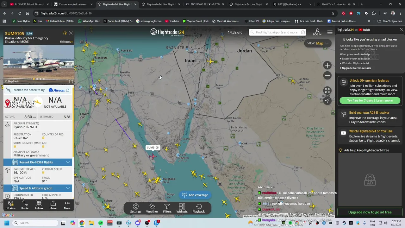
Task: Click Upgrade now to go ad free
Action: (x=370, y=212)
